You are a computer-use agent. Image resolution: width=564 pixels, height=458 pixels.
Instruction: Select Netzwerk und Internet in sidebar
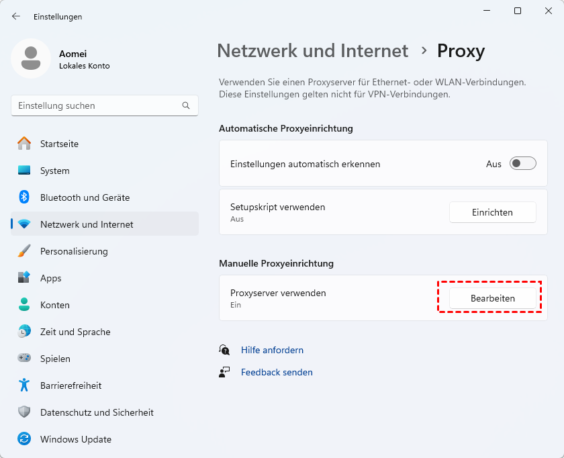(x=87, y=224)
